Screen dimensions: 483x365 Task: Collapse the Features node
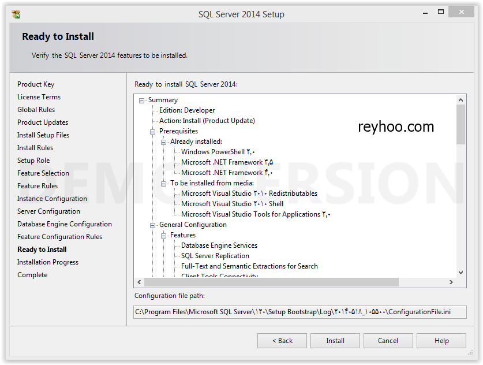(x=163, y=236)
